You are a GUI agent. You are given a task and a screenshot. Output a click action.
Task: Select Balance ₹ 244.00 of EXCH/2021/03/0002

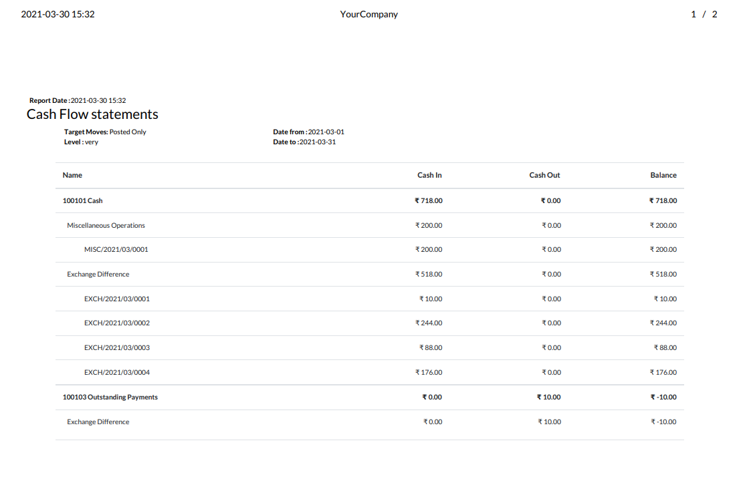coord(663,323)
